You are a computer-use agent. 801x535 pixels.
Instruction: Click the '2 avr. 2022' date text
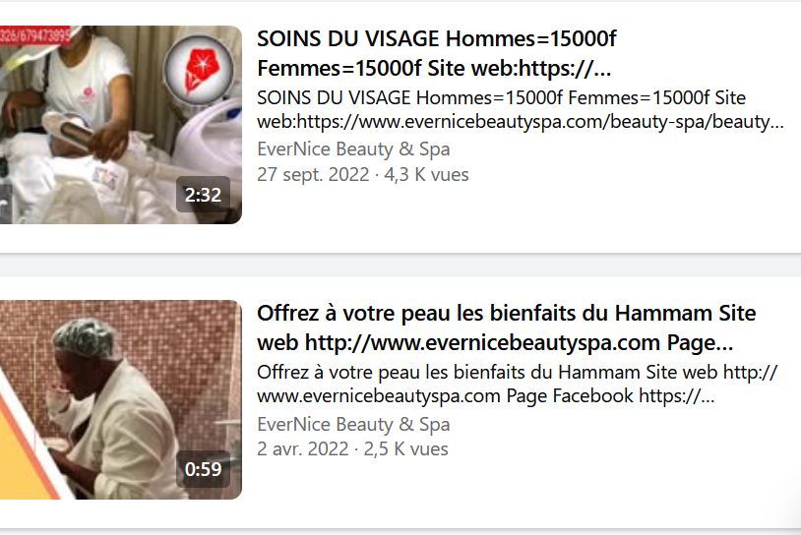tap(302, 449)
